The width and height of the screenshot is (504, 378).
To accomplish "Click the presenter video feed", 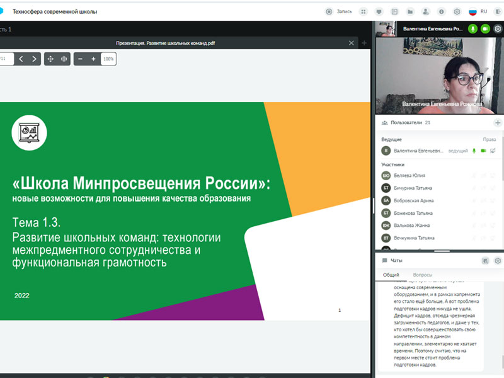I will pos(439,76).
